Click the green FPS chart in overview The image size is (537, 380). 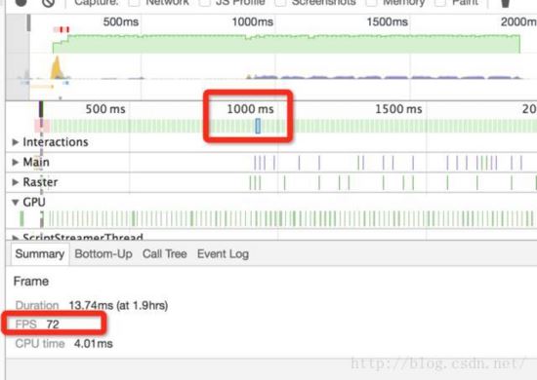[286, 44]
